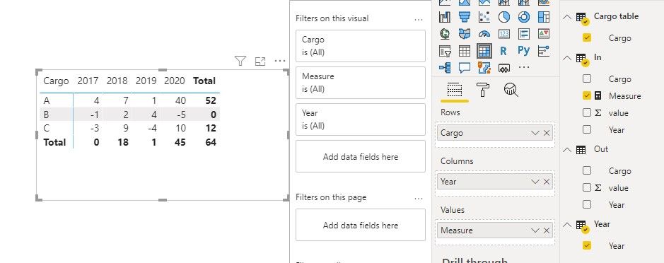Check the Cargo field under Out
The width and height of the screenshot is (664, 263).
point(586,170)
